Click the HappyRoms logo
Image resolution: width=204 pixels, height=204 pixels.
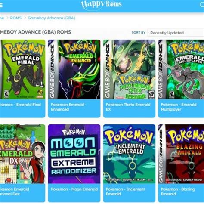point(101,5)
